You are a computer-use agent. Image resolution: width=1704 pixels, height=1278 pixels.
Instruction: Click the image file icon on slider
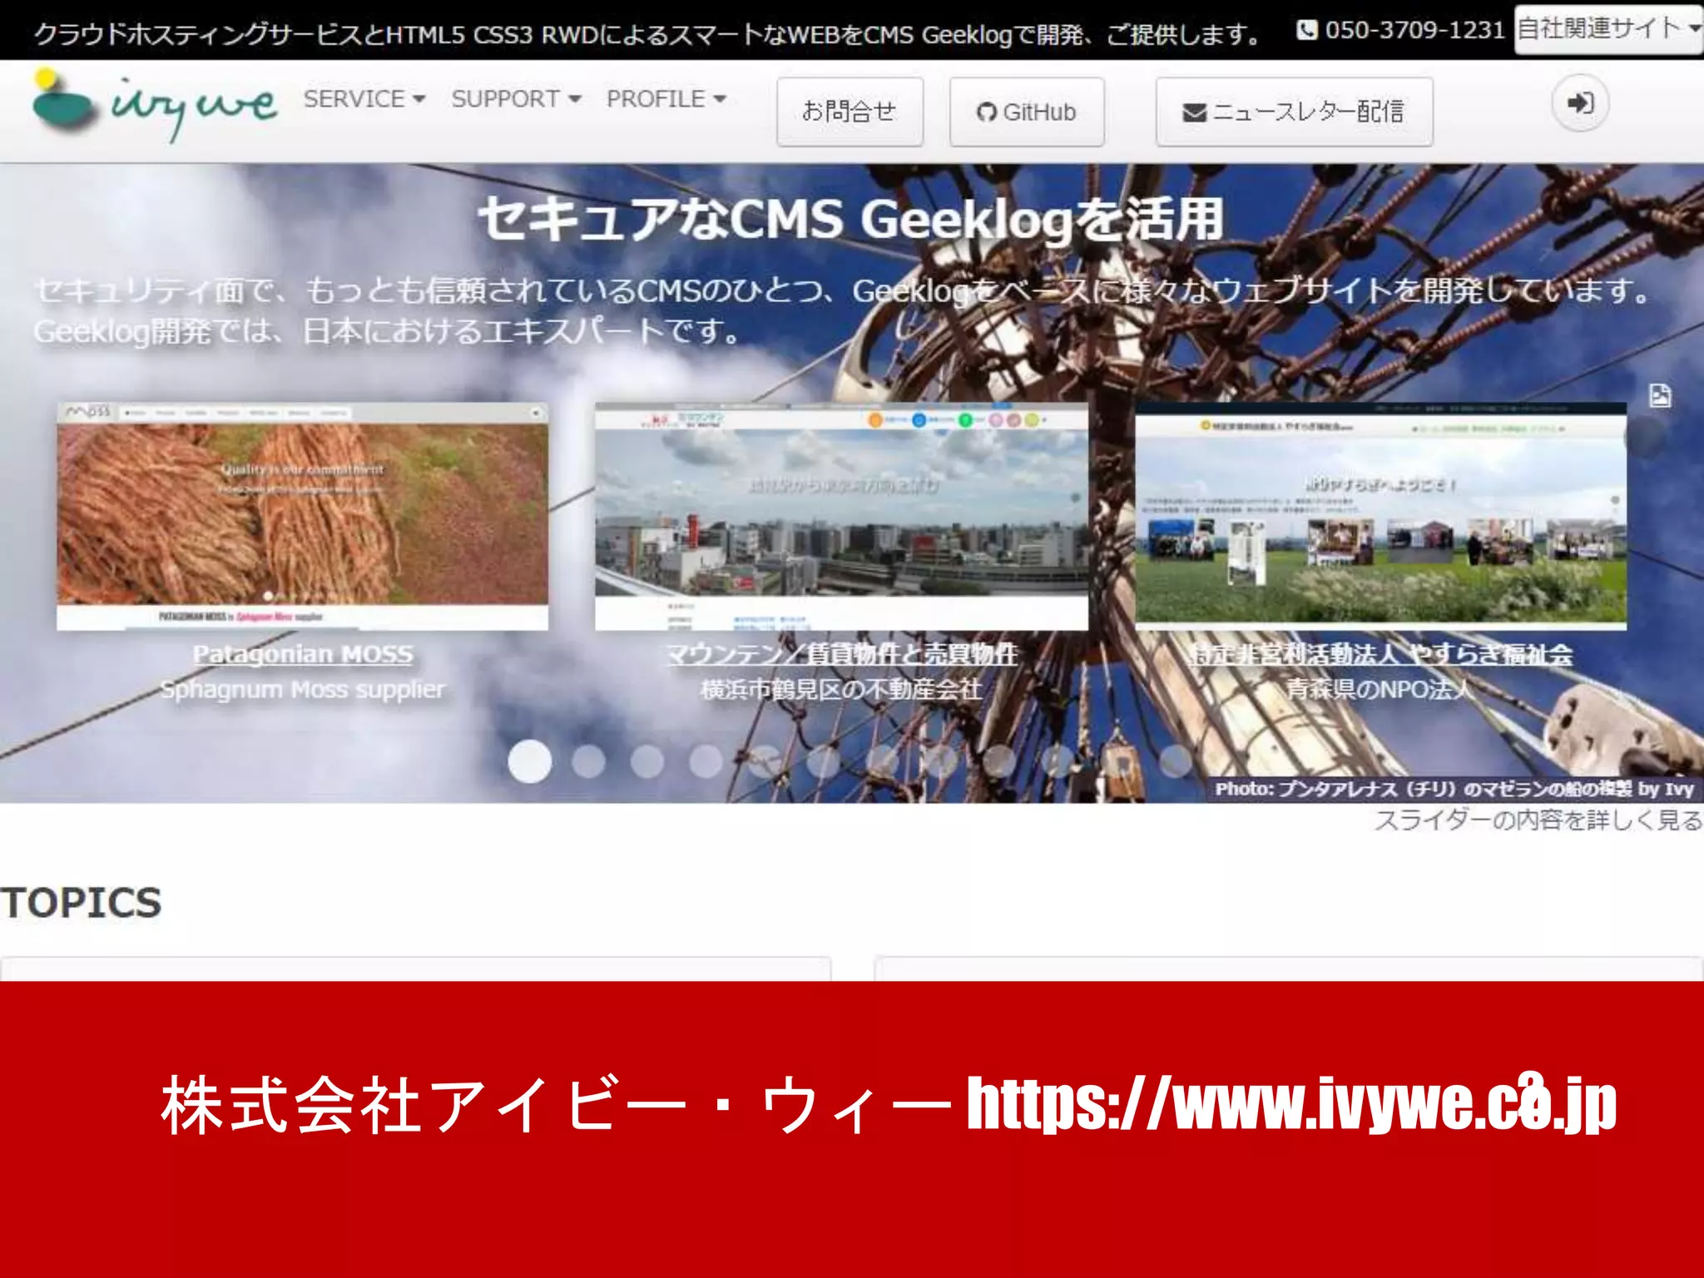(x=1659, y=396)
